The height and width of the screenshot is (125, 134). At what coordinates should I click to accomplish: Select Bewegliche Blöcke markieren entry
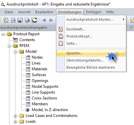pos(91,67)
